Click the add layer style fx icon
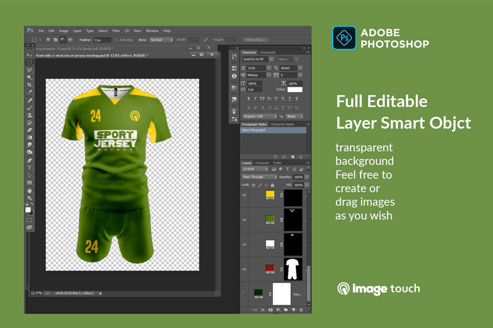This screenshot has height=328, width=493. [x=263, y=310]
